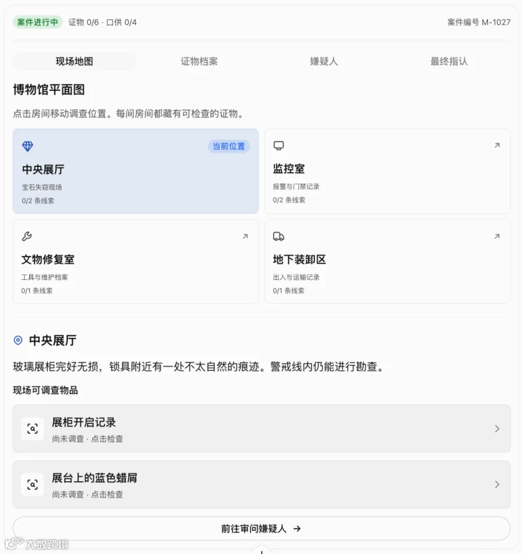Click the arrow icon on 地下装卸区 card
This screenshot has height=554, width=523.
point(497,236)
